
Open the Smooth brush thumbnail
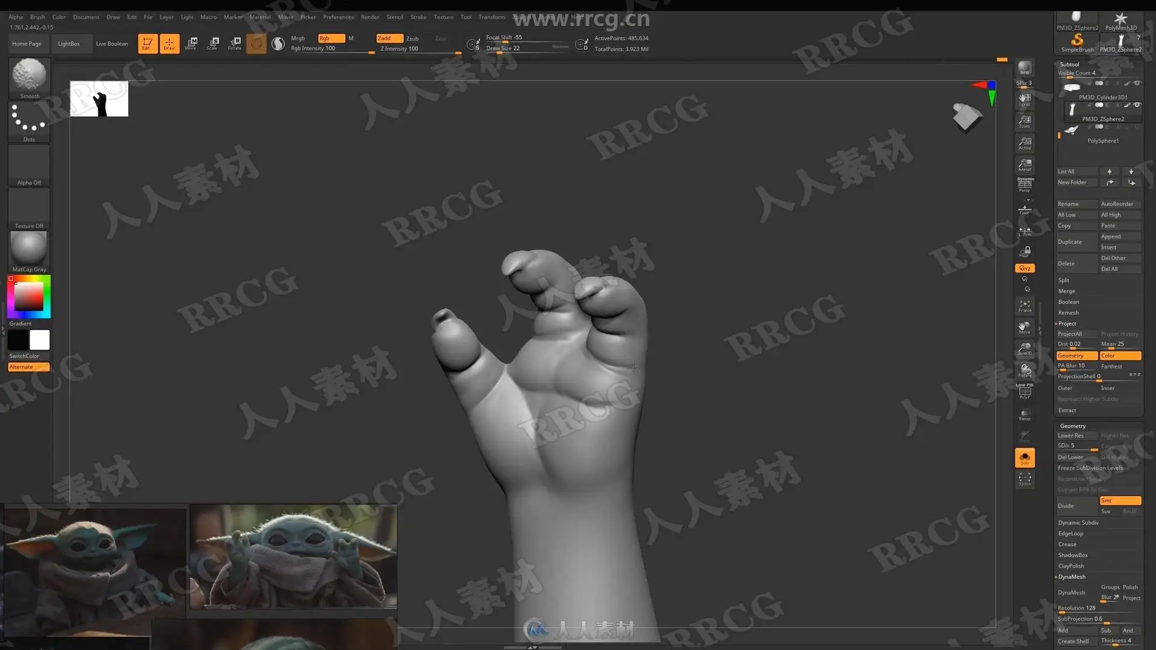29,76
